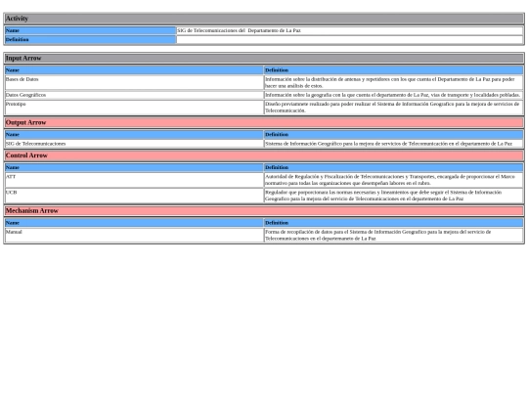The width and height of the screenshot is (528, 396).
Task: Click the Definition label in Activity table
Action: [90, 40]
